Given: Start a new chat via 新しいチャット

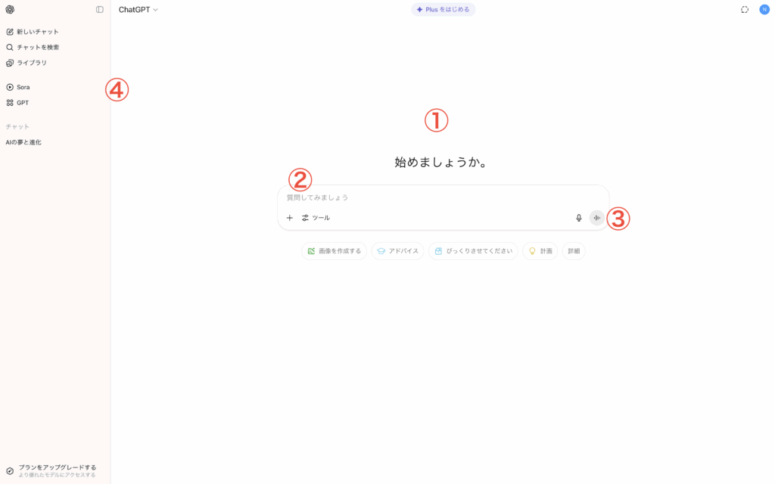Looking at the screenshot, I should pos(37,32).
